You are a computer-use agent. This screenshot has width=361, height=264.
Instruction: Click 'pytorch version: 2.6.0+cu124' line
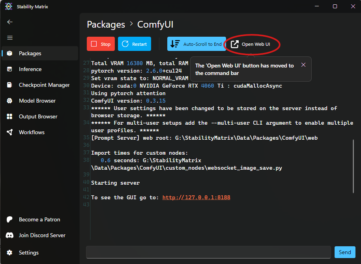click(x=136, y=71)
